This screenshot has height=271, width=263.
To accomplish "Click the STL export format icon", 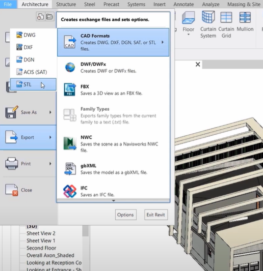I will pyautogui.click(x=19, y=84).
